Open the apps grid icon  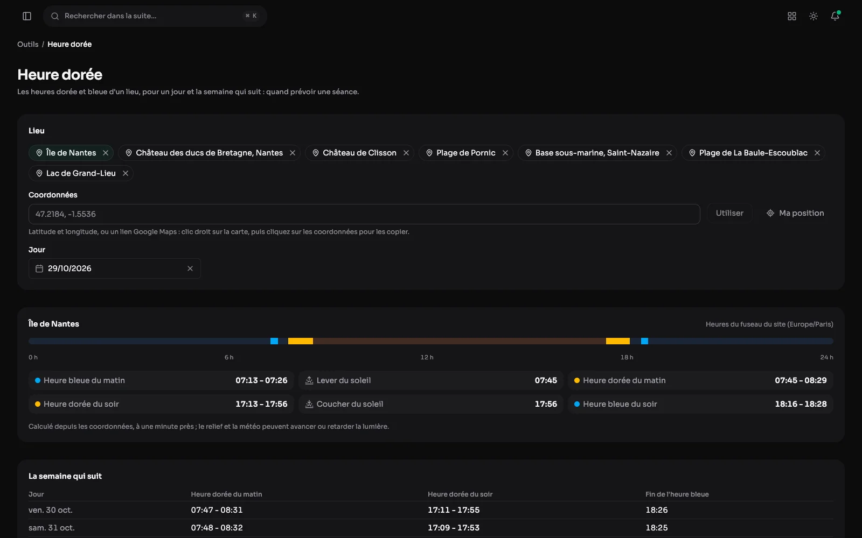792,16
